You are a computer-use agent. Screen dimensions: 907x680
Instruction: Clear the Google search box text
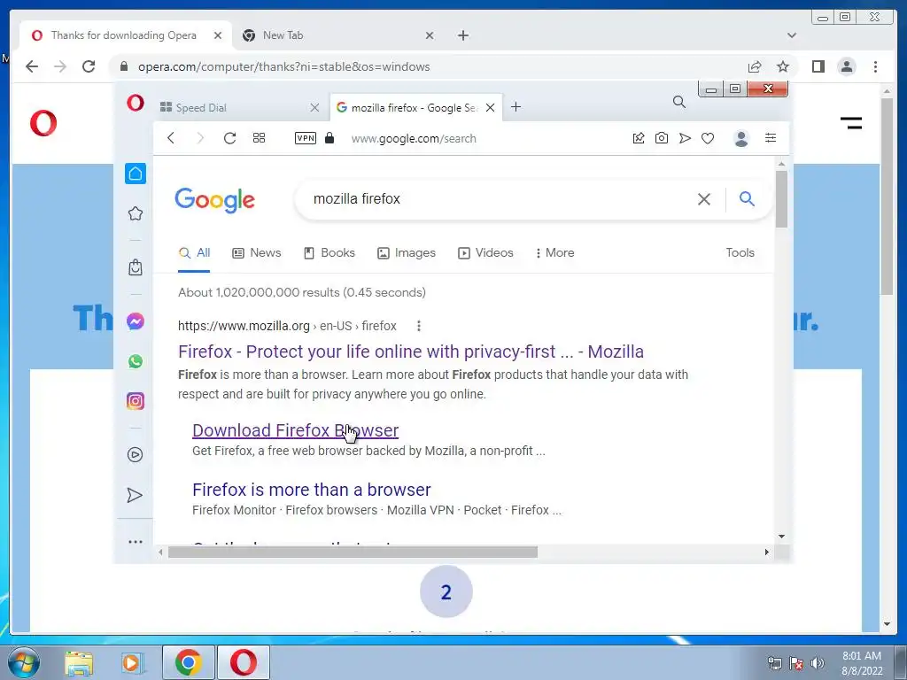coord(704,199)
